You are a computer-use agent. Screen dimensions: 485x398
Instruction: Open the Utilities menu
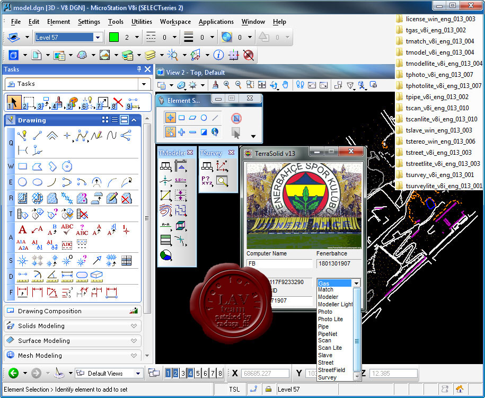pos(142,22)
